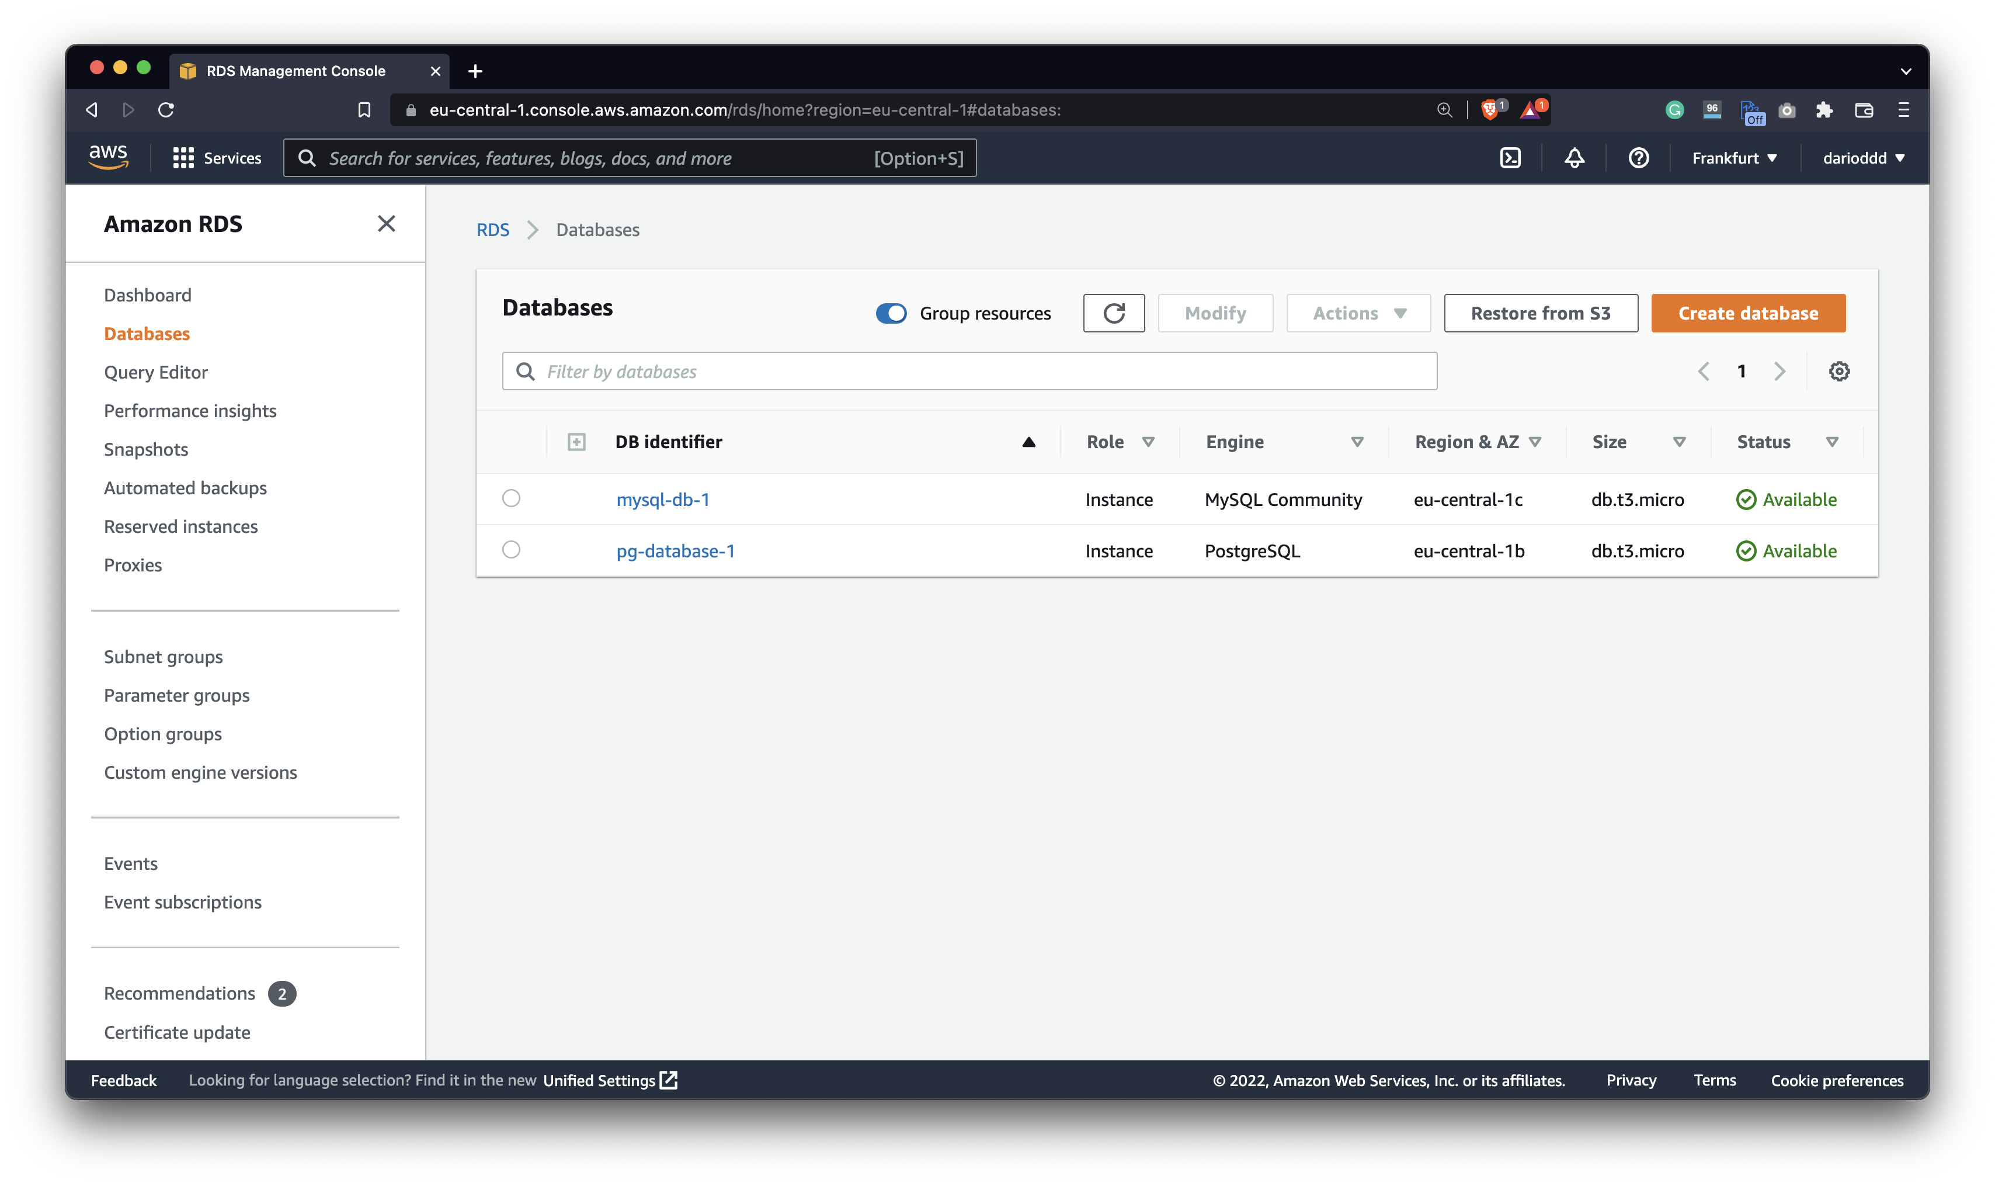Open the notifications bell
The image size is (1995, 1186).
coord(1574,158)
